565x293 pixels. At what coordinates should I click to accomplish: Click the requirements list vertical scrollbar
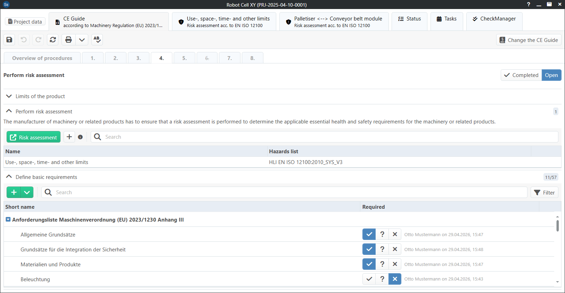click(557, 226)
